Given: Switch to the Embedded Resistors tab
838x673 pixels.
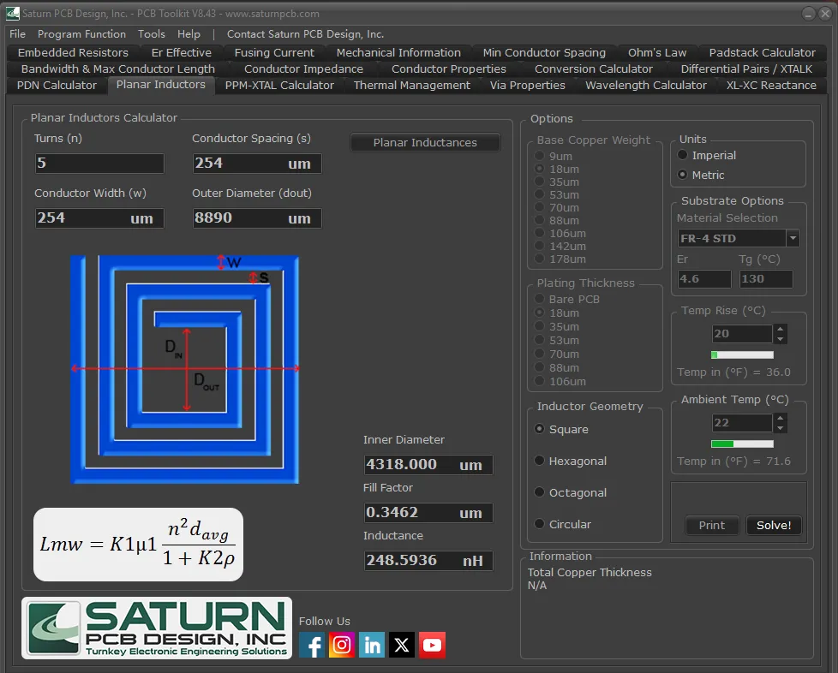Looking at the screenshot, I should tap(73, 53).
